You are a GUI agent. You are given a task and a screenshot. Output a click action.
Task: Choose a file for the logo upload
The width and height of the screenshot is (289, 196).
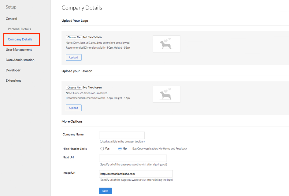[x=74, y=37]
